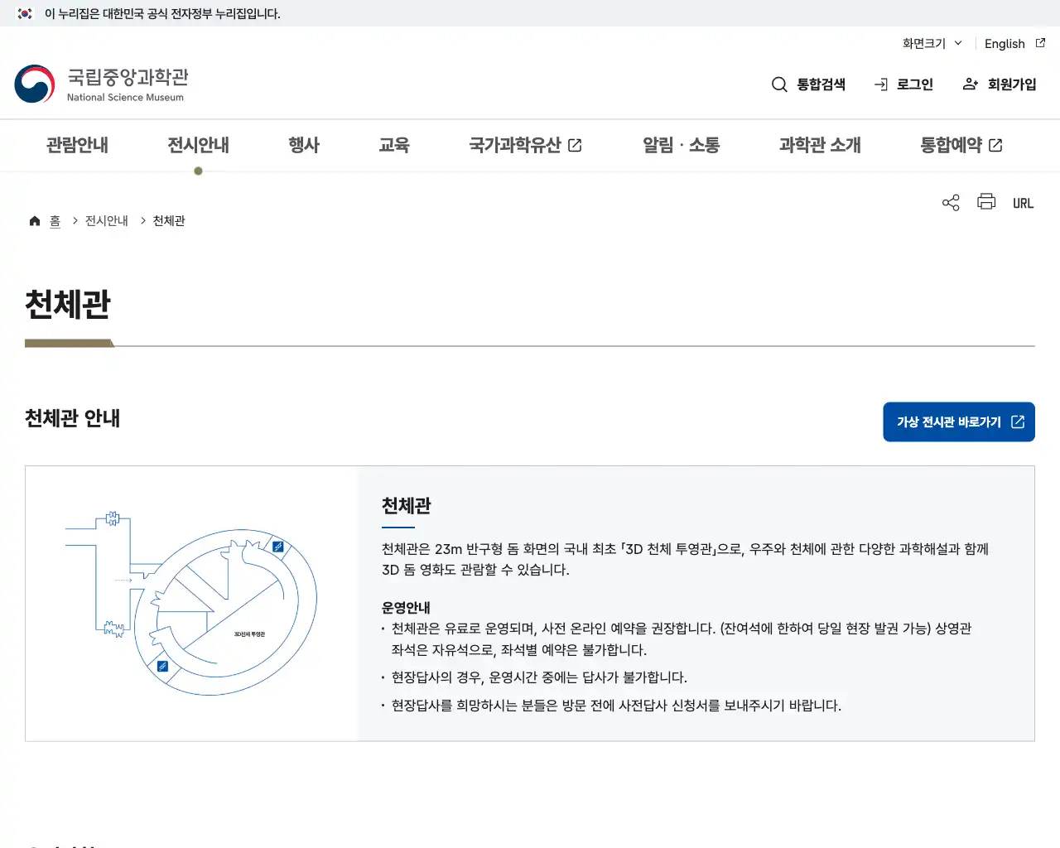
Task: Click the share icon above the breadcrumb
Action: (x=950, y=202)
